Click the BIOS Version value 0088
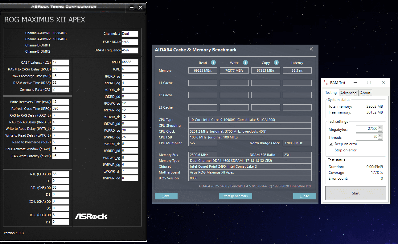The width and height of the screenshot is (398, 244). (250, 178)
